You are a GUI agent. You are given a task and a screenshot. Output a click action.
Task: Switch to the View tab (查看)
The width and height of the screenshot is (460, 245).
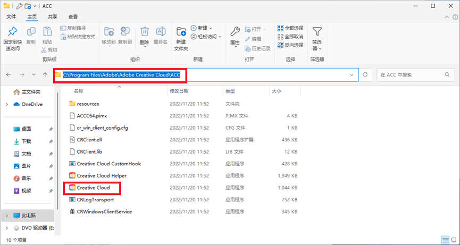click(73, 16)
